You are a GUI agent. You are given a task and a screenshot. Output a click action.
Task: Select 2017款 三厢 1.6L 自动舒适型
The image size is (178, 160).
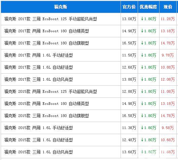click(39, 67)
